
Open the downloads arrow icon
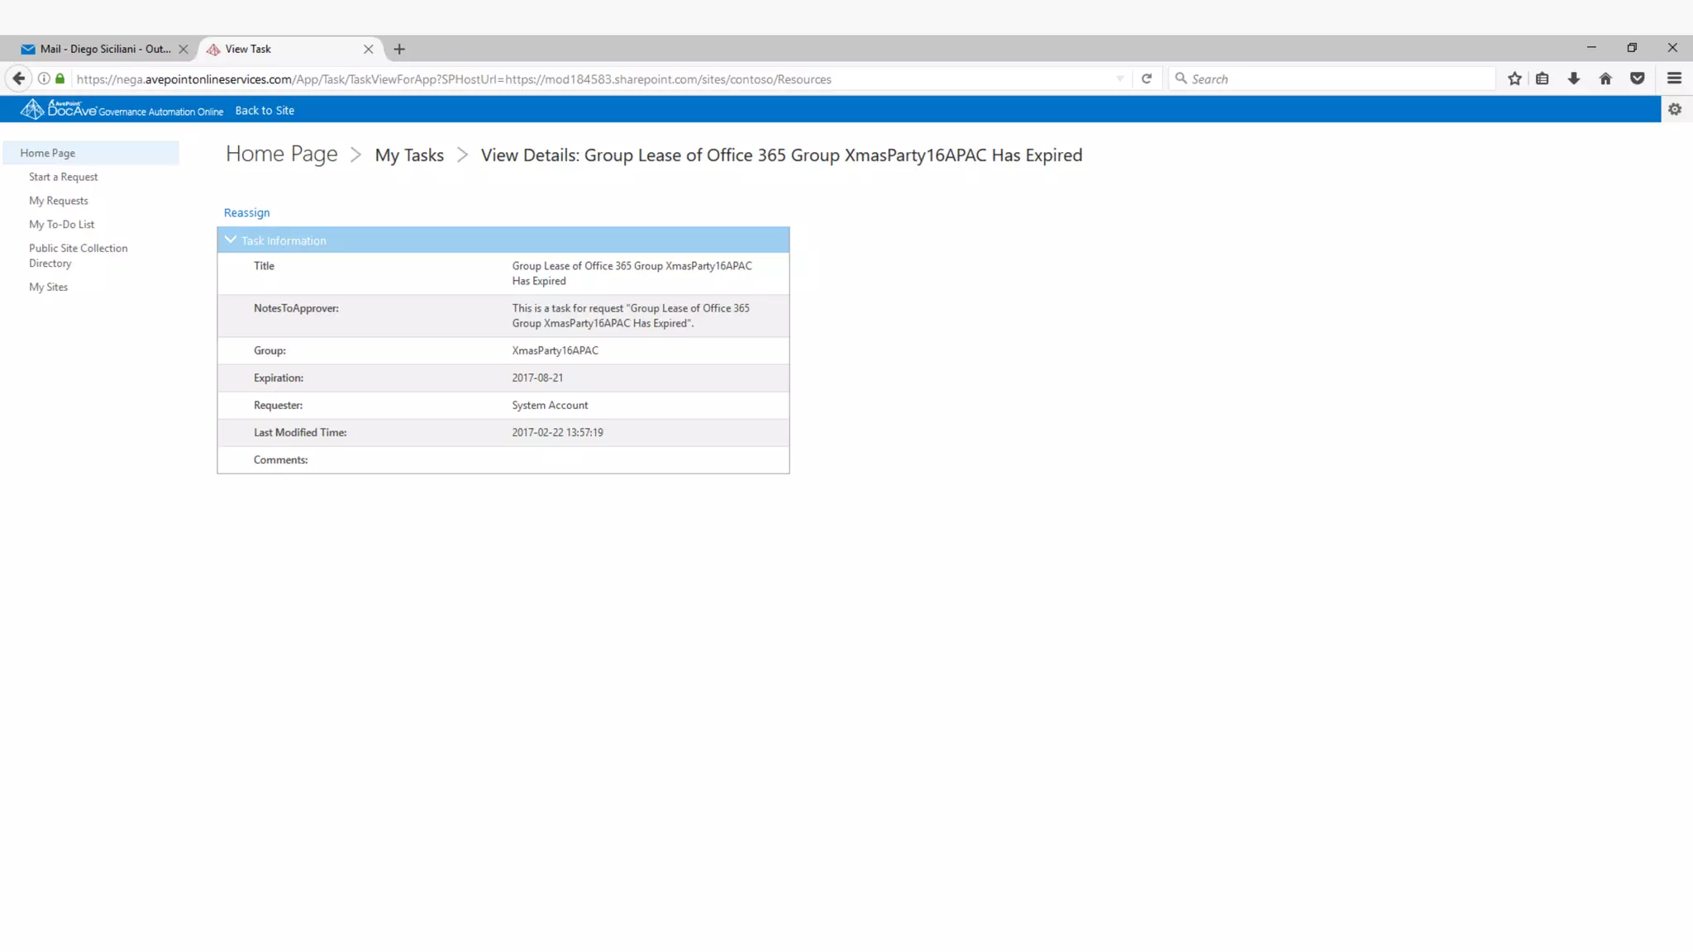pos(1574,79)
